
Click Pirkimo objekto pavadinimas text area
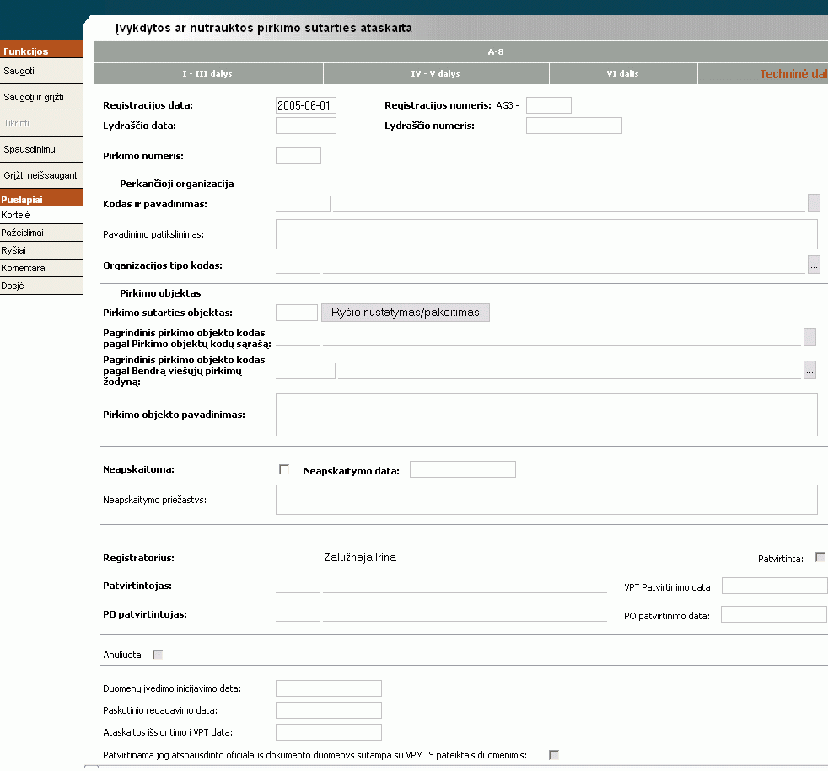coord(546,415)
